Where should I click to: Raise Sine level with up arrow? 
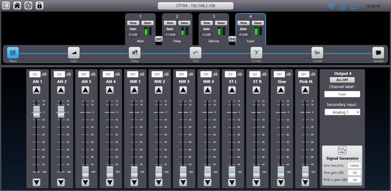281,90
